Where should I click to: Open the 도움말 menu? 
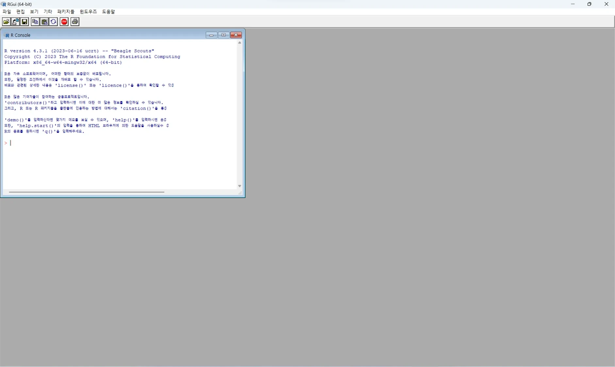(x=108, y=12)
